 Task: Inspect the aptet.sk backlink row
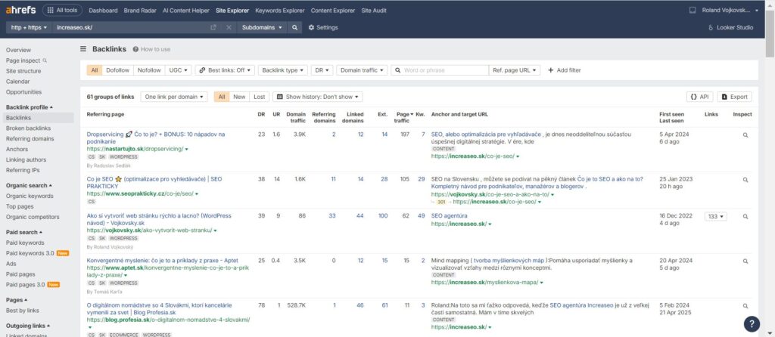[x=745, y=261]
